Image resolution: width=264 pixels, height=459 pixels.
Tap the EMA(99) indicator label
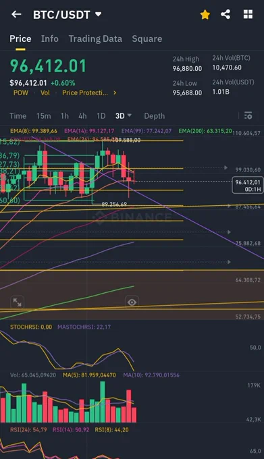coord(147,131)
